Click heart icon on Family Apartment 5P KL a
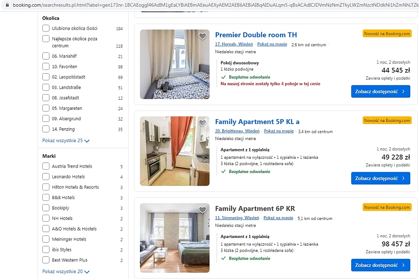The height and width of the screenshot is (279, 419). 202,123
